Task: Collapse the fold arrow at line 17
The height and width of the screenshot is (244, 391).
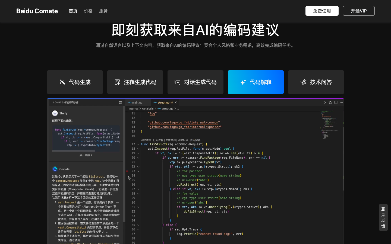Action: click(x=138, y=144)
